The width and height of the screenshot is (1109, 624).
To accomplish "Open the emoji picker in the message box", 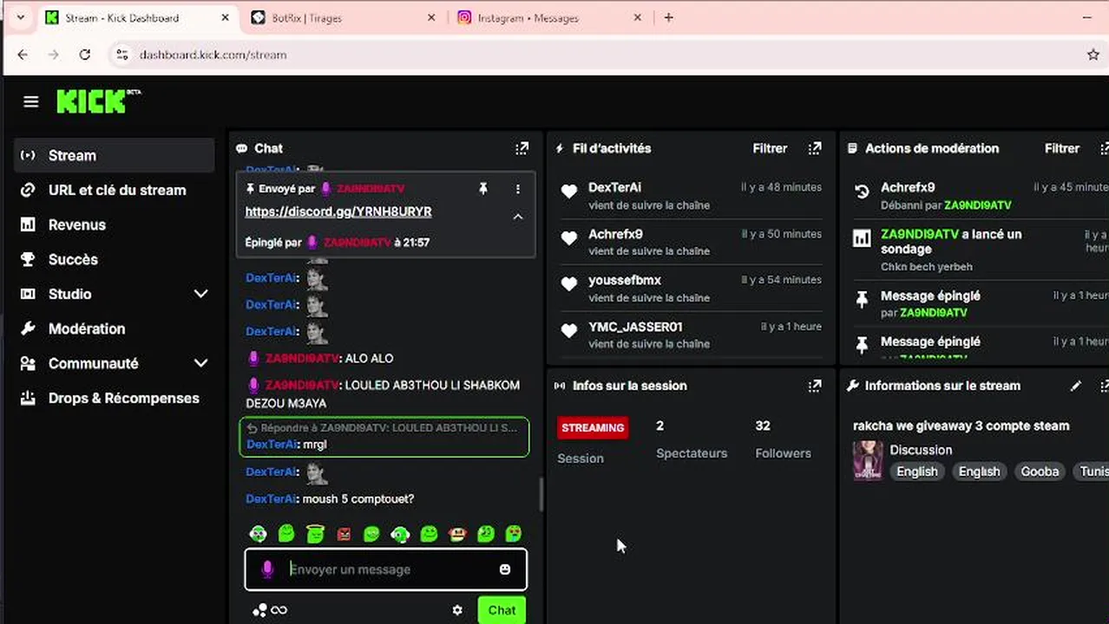I will click(x=505, y=569).
